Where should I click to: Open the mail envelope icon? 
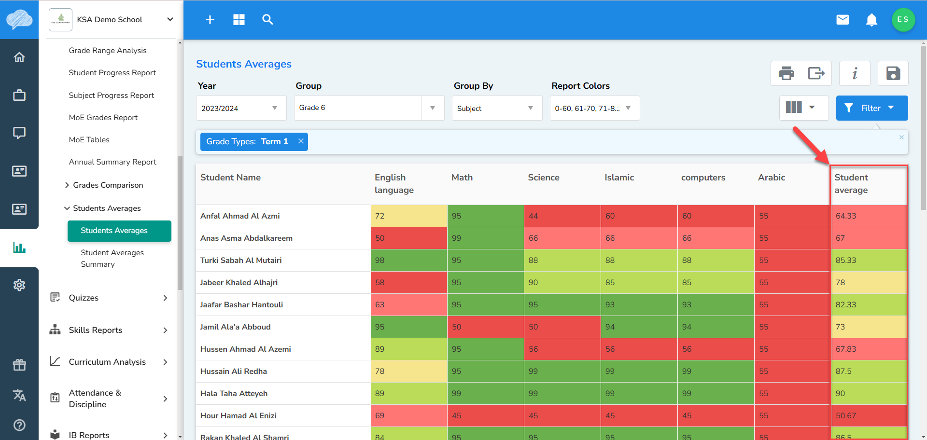click(x=843, y=20)
